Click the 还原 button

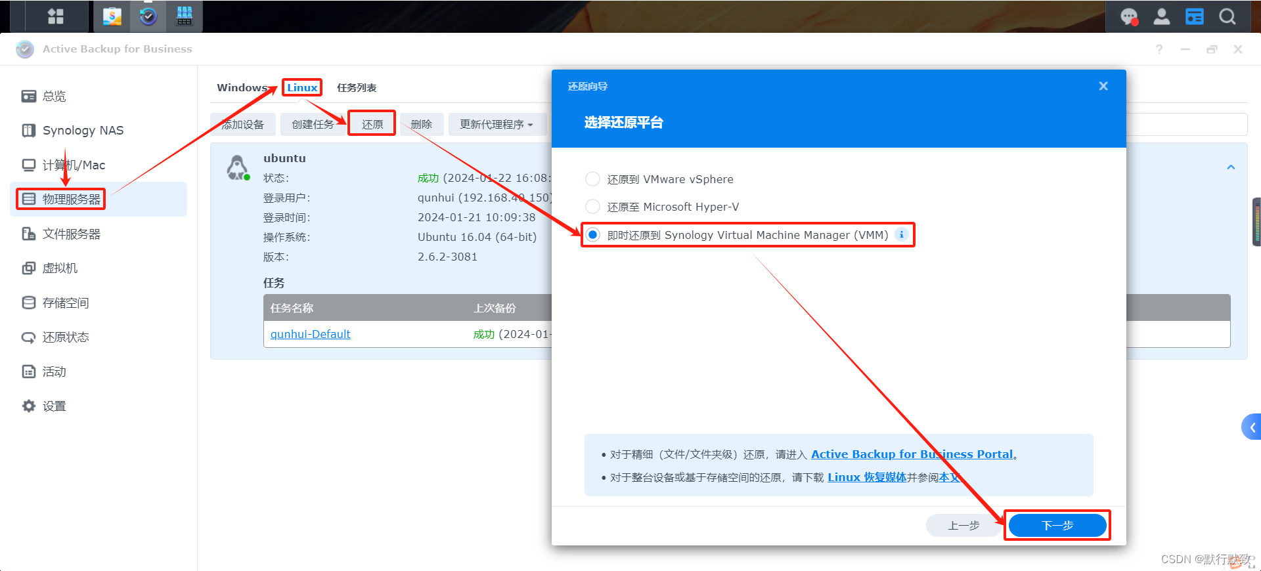coord(372,124)
